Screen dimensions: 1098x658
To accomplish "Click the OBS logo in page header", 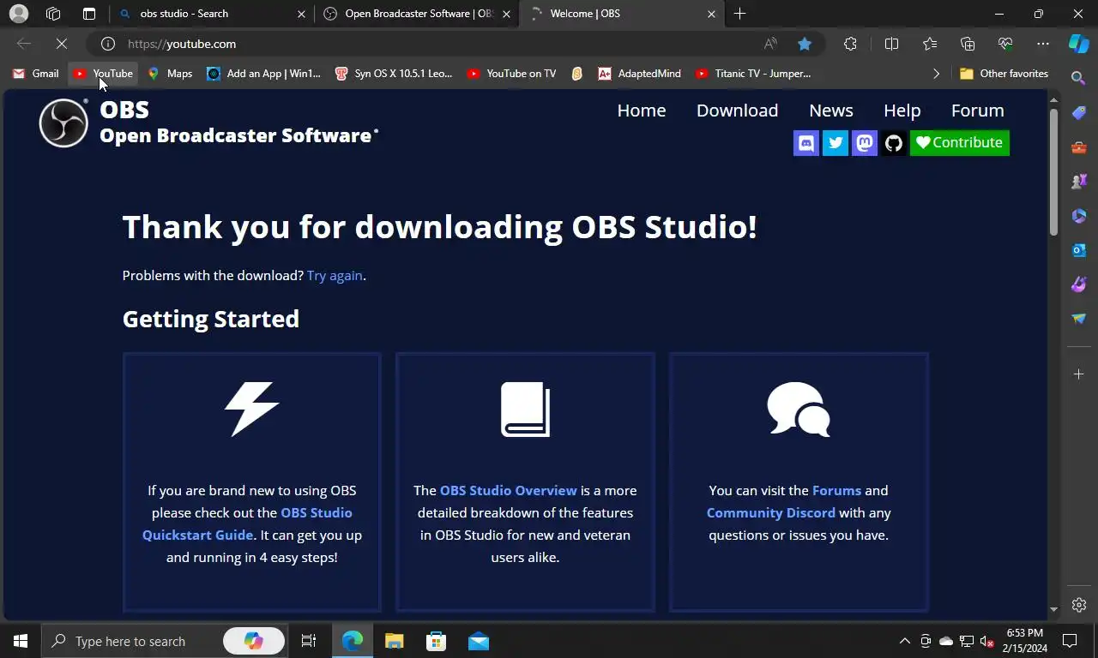I will click(x=63, y=123).
